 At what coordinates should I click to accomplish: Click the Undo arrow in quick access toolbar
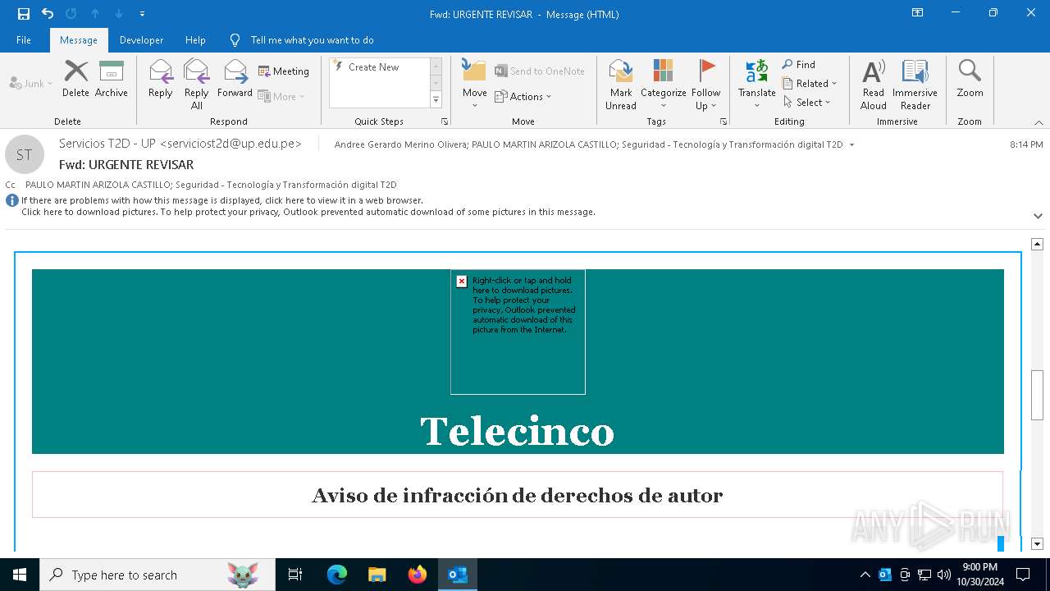[48, 14]
